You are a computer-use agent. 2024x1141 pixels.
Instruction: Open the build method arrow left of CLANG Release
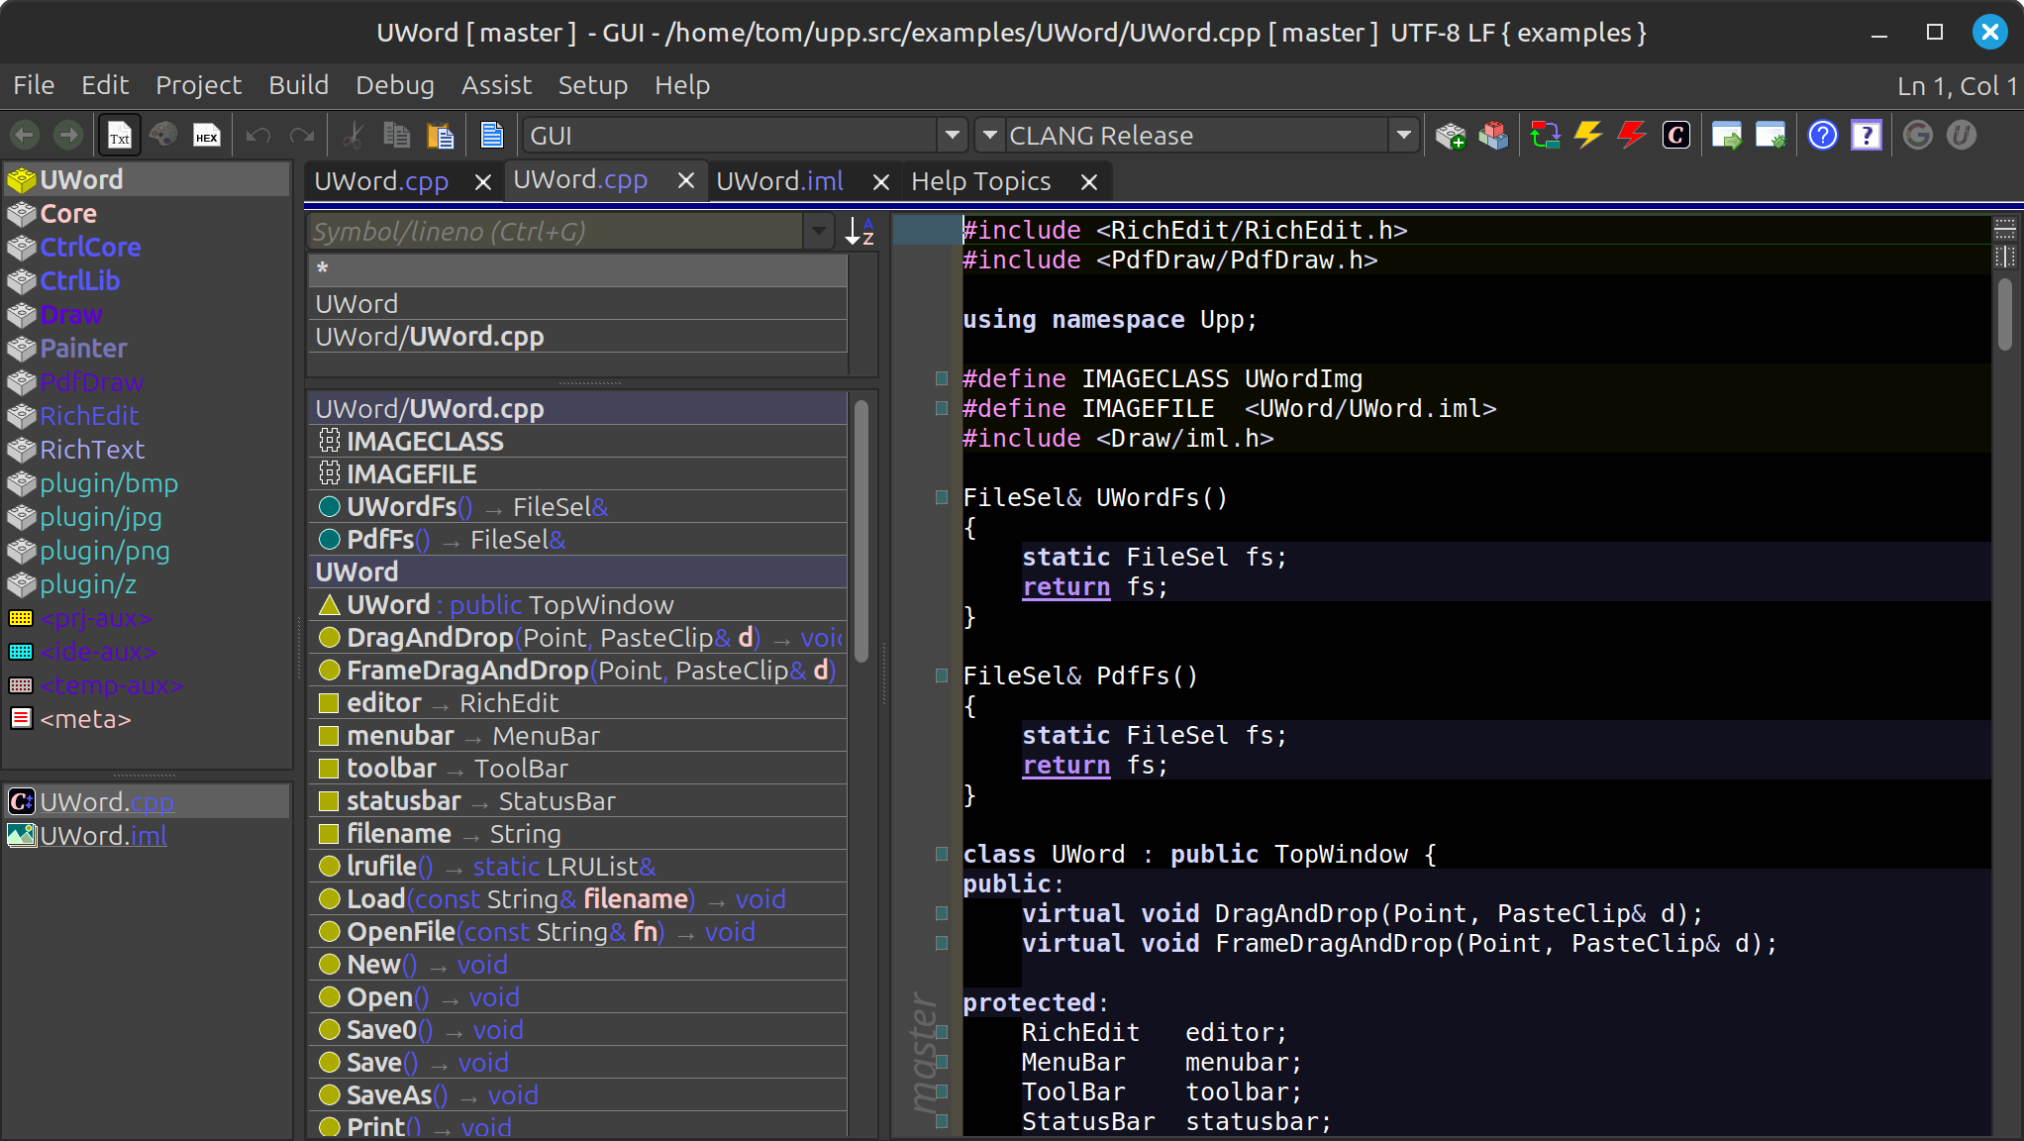tap(988, 135)
